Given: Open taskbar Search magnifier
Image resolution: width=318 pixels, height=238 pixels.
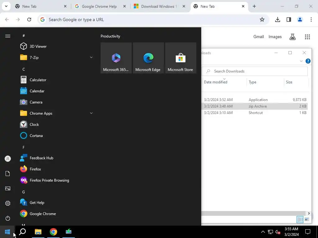Looking at the screenshot, I should (x=22, y=231).
